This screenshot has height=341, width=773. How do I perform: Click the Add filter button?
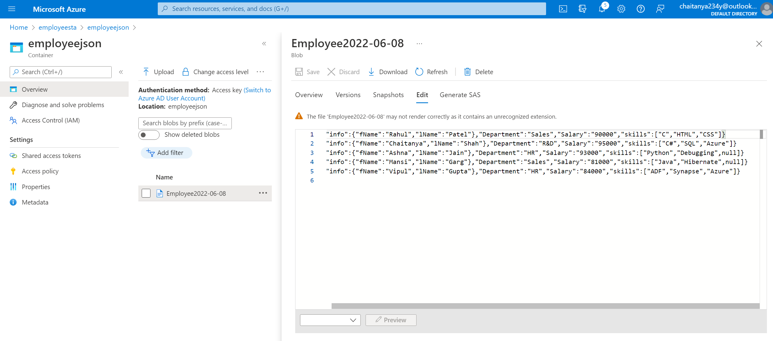[166, 153]
